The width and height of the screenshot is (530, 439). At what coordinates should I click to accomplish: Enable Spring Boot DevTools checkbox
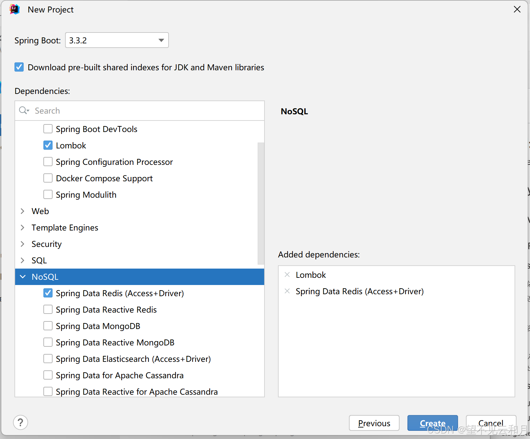(x=48, y=129)
